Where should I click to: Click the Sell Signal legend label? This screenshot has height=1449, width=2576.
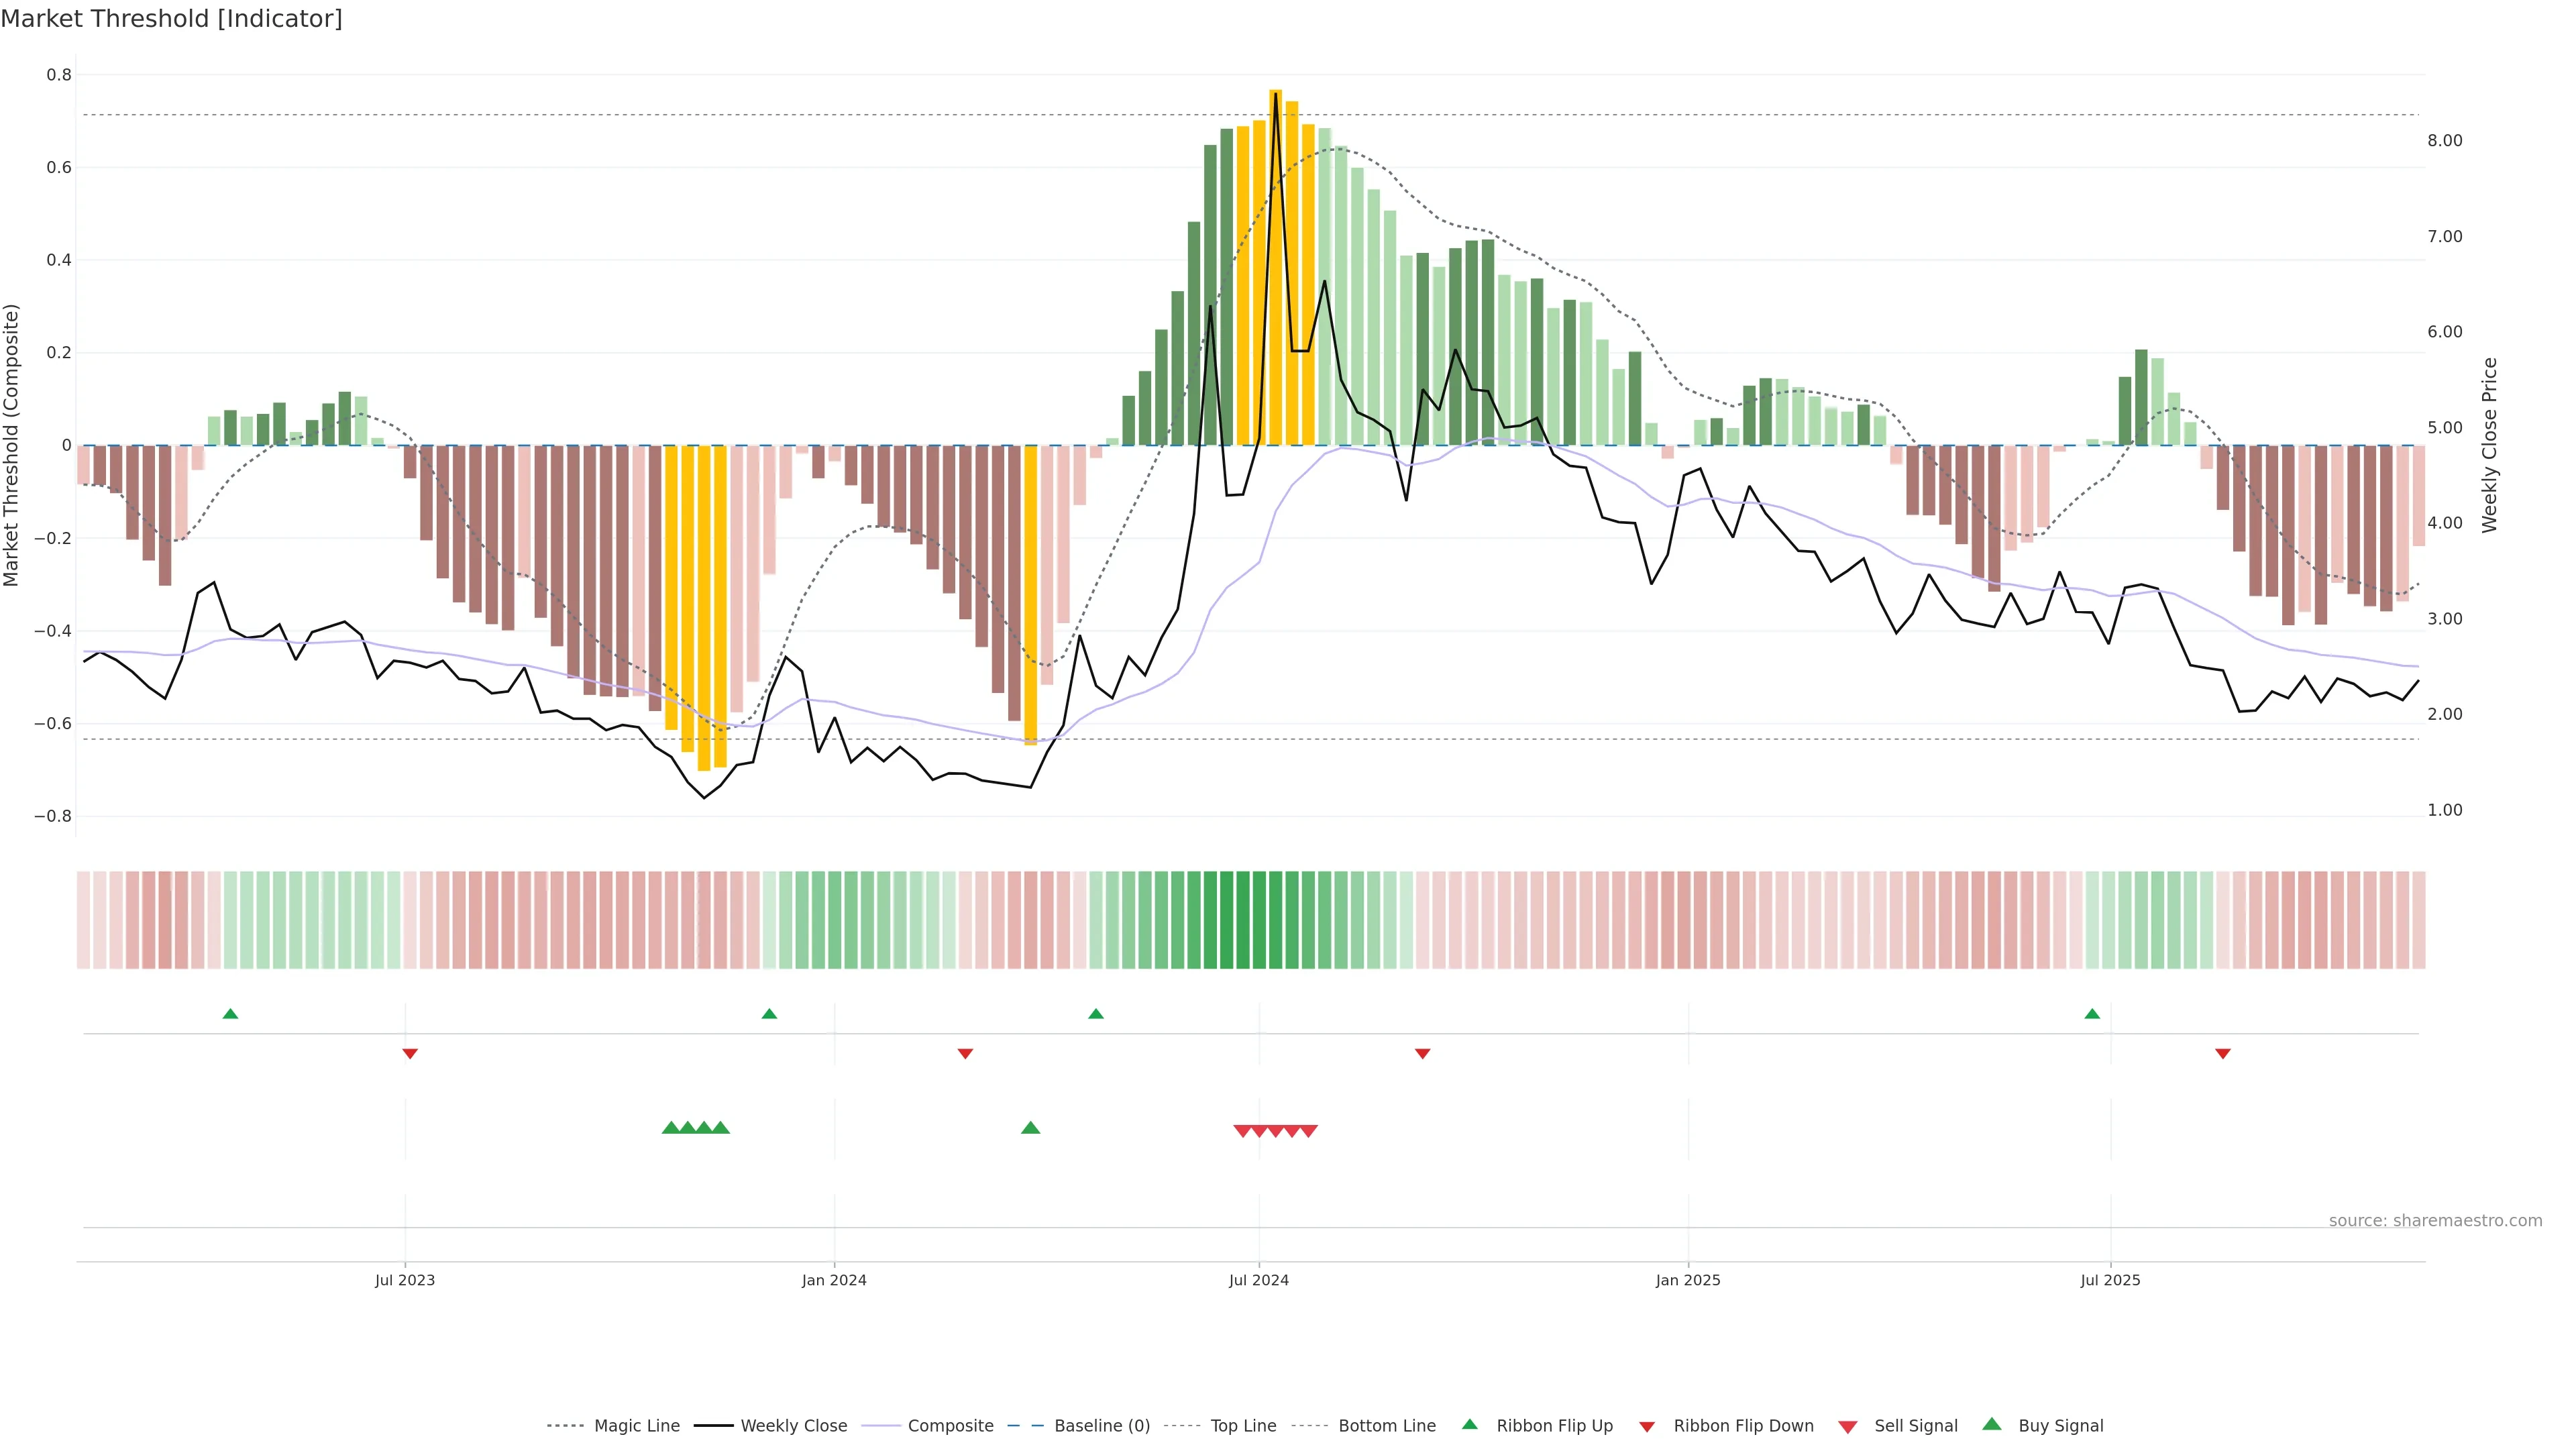coord(1915,1426)
